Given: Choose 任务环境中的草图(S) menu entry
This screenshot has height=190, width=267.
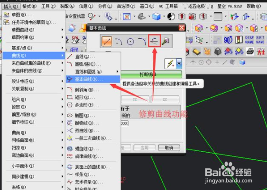Looking at the screenshot, I should point(34,22).
